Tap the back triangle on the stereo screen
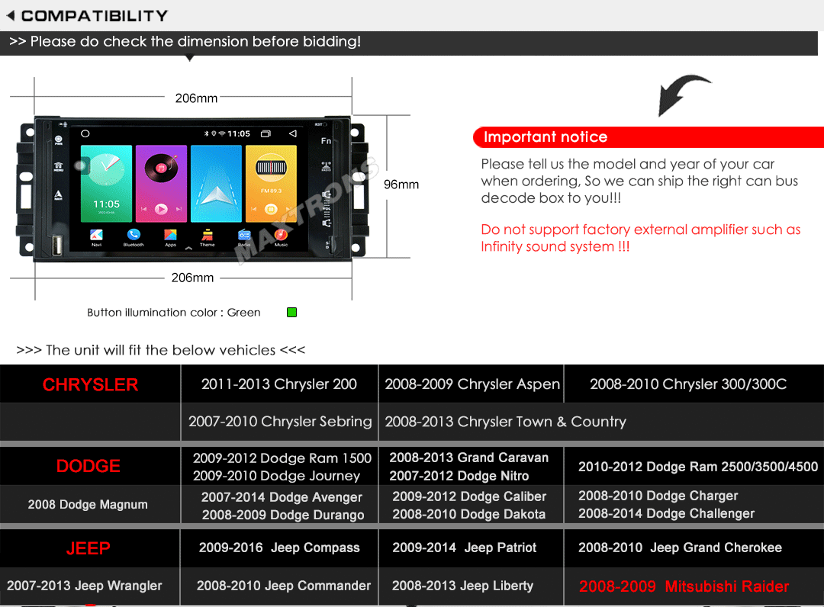 293,134
